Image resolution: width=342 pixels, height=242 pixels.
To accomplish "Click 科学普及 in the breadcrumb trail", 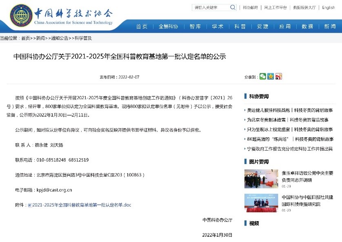I will 83,38.
